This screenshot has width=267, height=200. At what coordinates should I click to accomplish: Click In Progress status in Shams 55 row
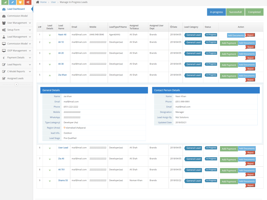[211, 181]
